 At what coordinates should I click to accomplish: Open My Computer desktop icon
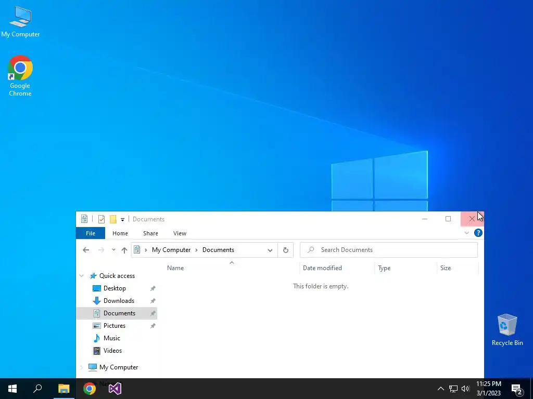tap(20, 22)
